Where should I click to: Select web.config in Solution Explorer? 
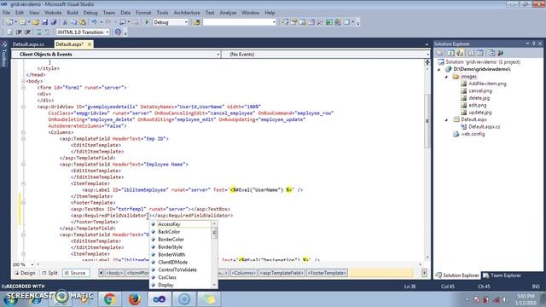pyautogui.click(x=473, y=134)
